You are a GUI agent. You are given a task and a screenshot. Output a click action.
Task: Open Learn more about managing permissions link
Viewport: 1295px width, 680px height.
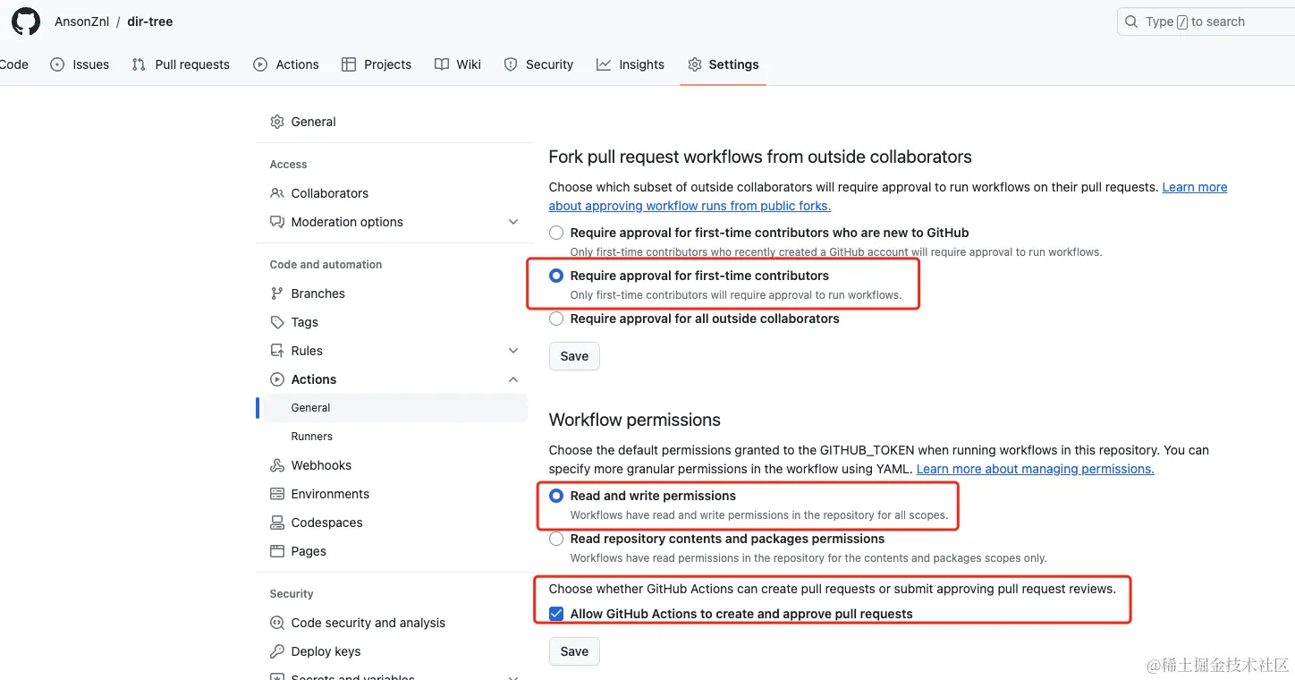(x=1036, y=469)
